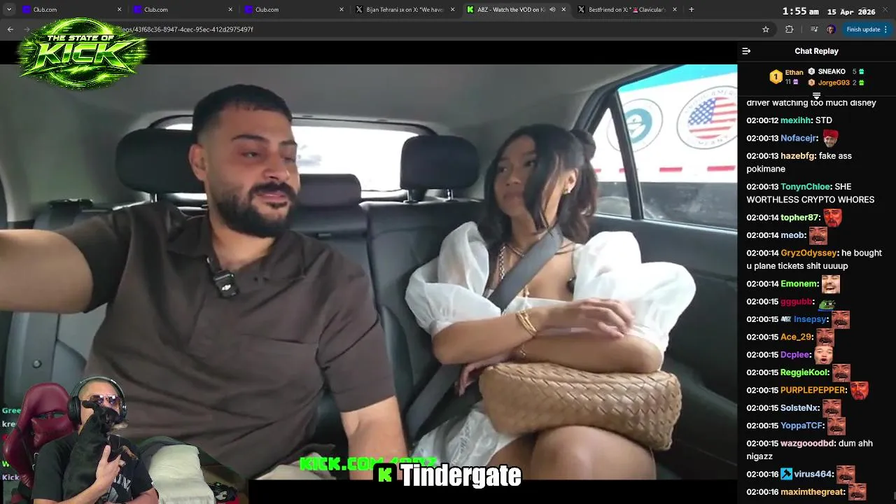Open meob's username in chat
Image resolution: width=896 pixels, height=504 pixels.
[792, 235]
